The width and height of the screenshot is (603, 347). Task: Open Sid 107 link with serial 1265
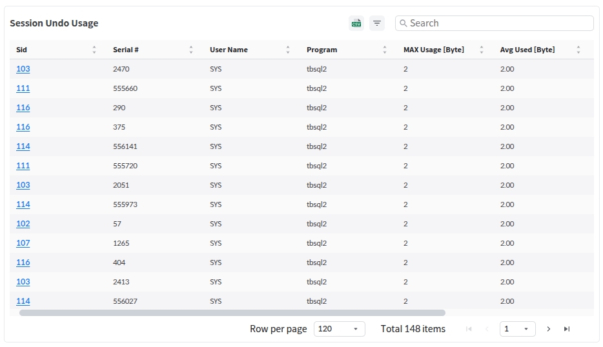[x=23, y=243]
